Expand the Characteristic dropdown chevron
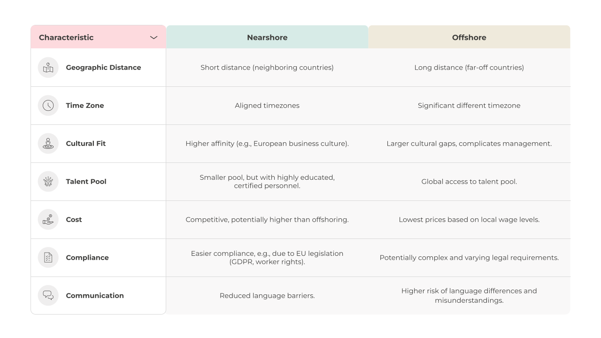The width and height of the screenshot is (601, 338). (154, 38)
